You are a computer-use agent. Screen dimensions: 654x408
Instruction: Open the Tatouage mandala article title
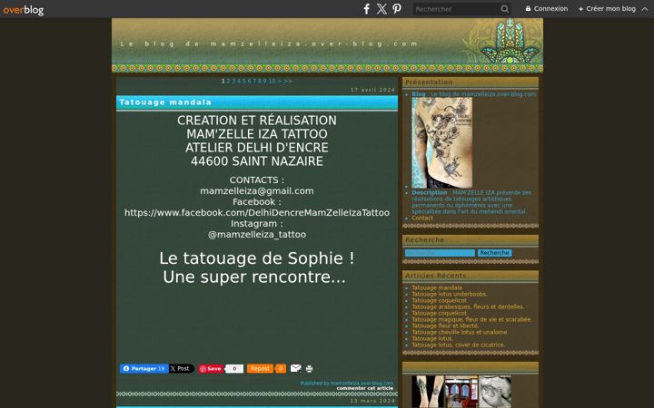coord(165,102)
